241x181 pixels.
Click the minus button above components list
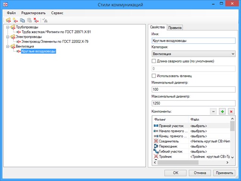(213, 111)
